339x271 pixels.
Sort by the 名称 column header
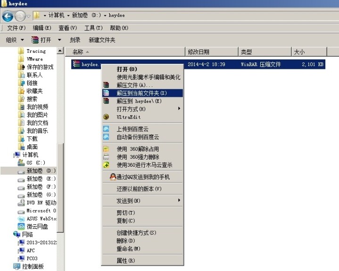point(125,52)
